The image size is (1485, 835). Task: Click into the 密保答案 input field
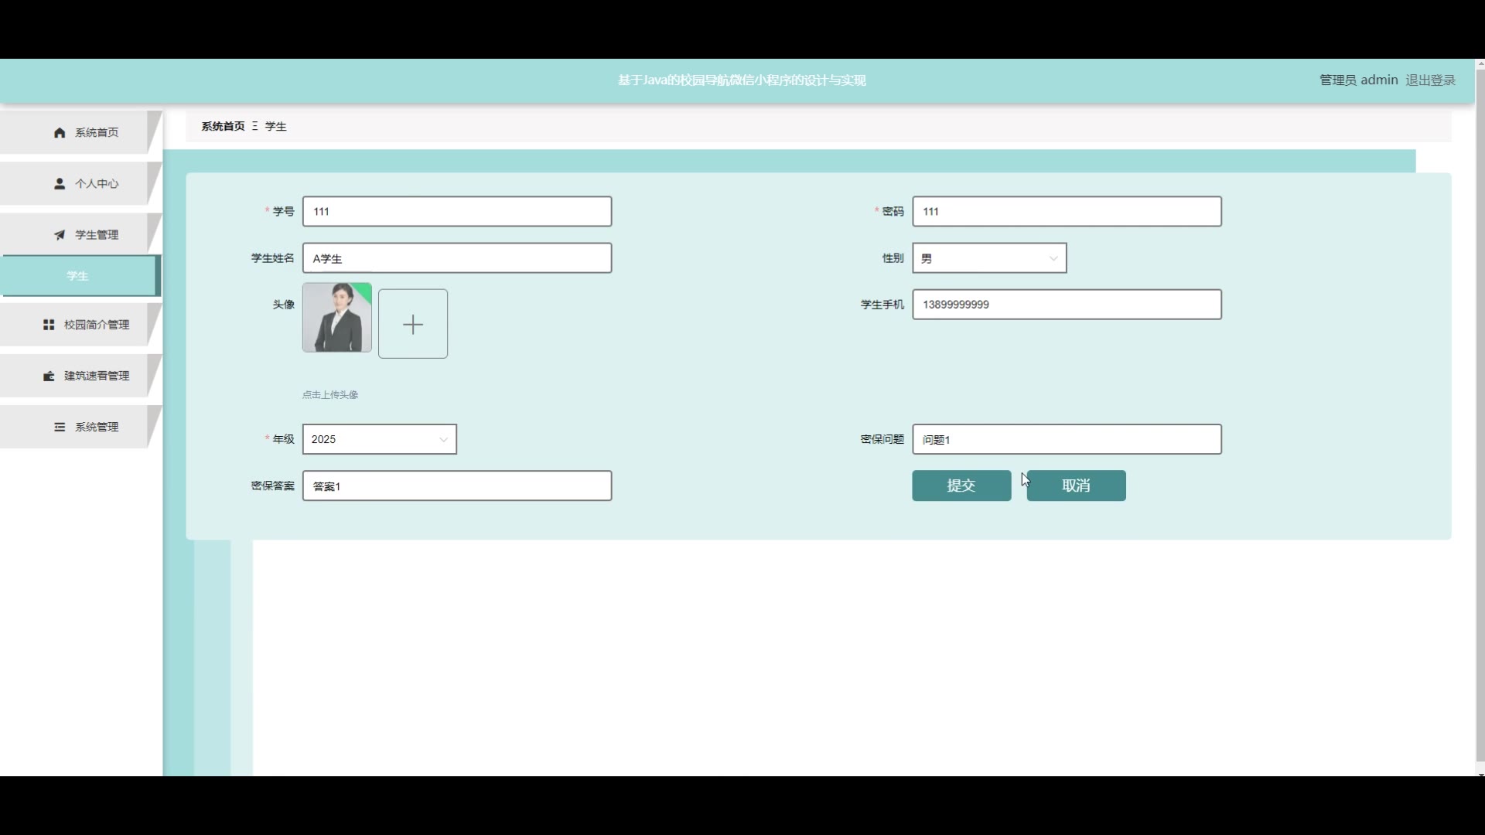tap(456, 486)
